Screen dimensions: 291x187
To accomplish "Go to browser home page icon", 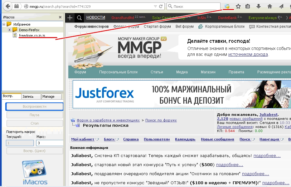I will point(270,6).
